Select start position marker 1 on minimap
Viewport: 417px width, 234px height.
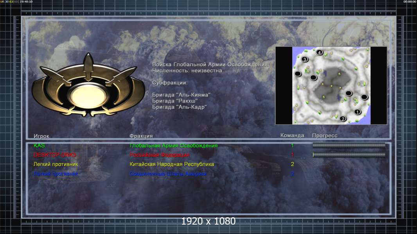coord(358,112)
